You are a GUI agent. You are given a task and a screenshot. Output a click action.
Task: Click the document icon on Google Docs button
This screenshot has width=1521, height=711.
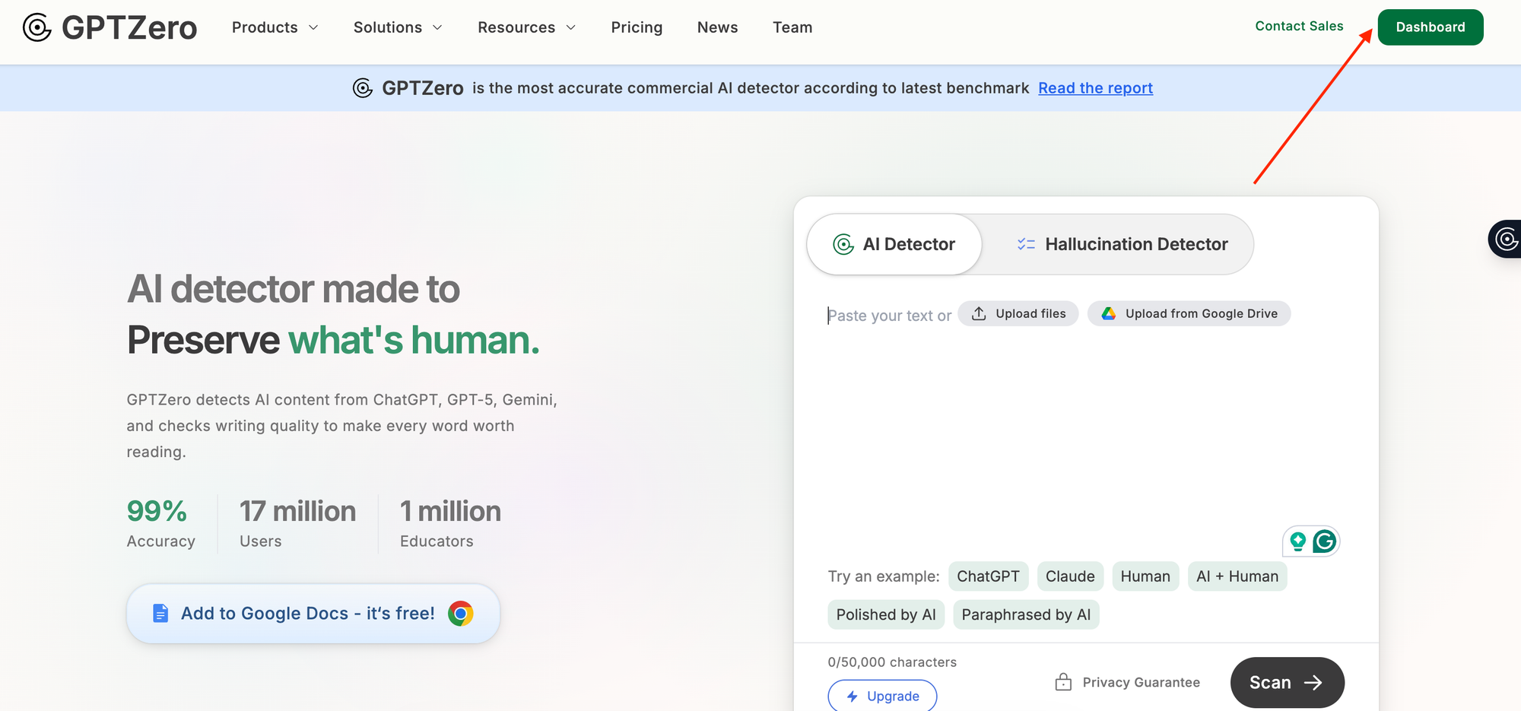click(160, 614)
